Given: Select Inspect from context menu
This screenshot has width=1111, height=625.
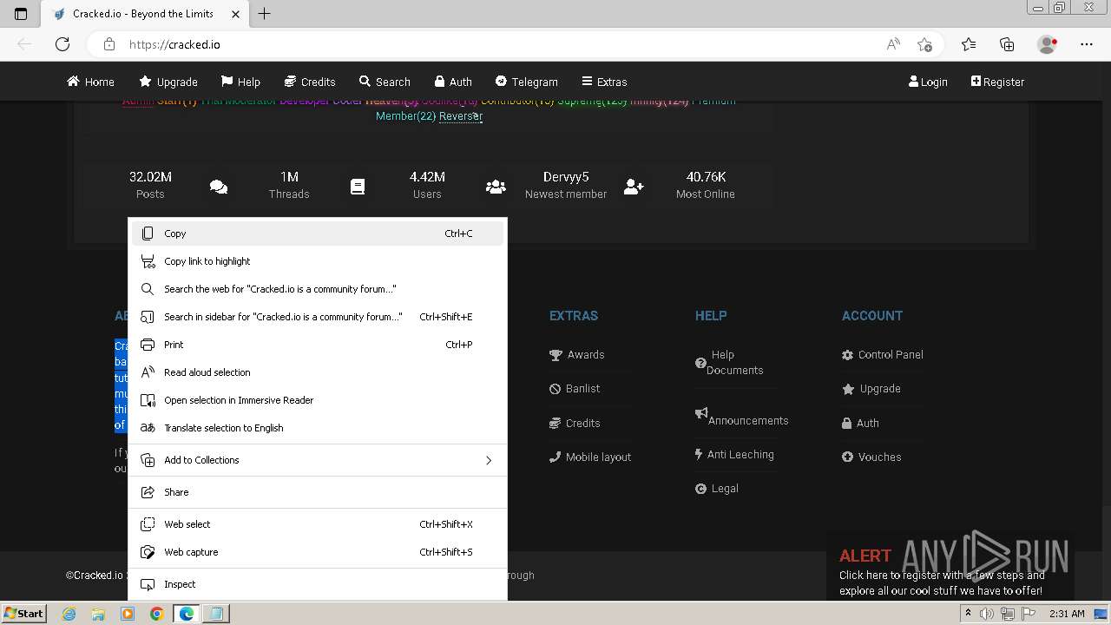Looking at the screenshot, I should pyautogui.click(x=317, y=584).
